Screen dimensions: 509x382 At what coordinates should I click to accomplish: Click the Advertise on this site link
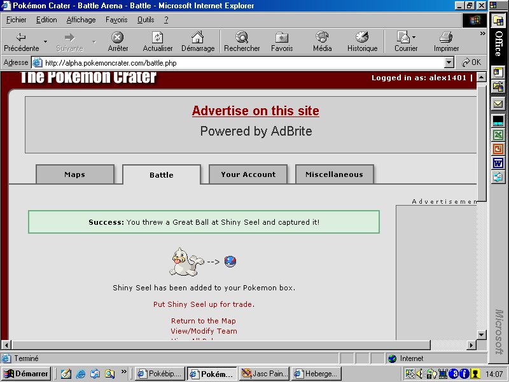click(x=255, y=111)
